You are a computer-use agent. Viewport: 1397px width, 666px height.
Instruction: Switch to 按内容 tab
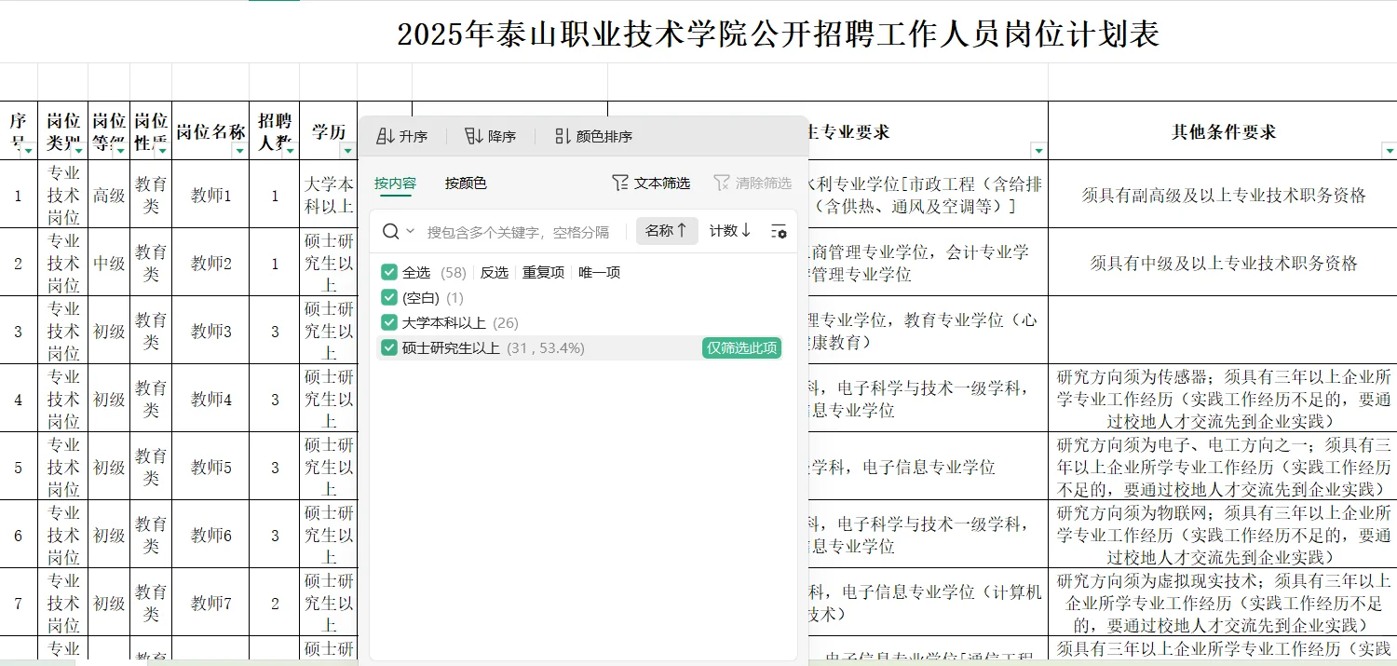click(x=395, y=183)
